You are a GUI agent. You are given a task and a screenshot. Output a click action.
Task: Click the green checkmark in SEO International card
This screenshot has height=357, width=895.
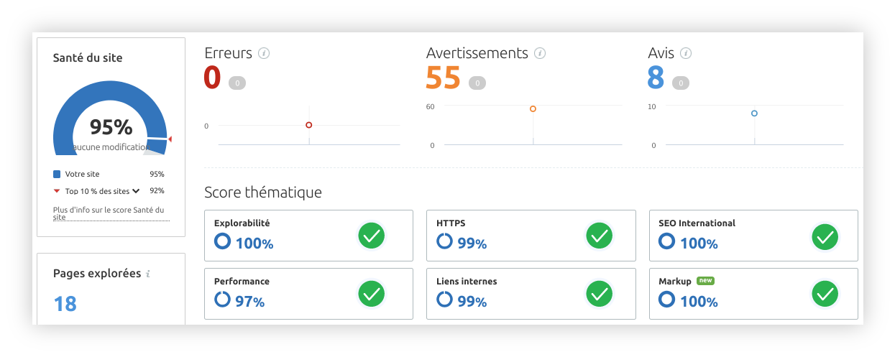coord(825,236)
